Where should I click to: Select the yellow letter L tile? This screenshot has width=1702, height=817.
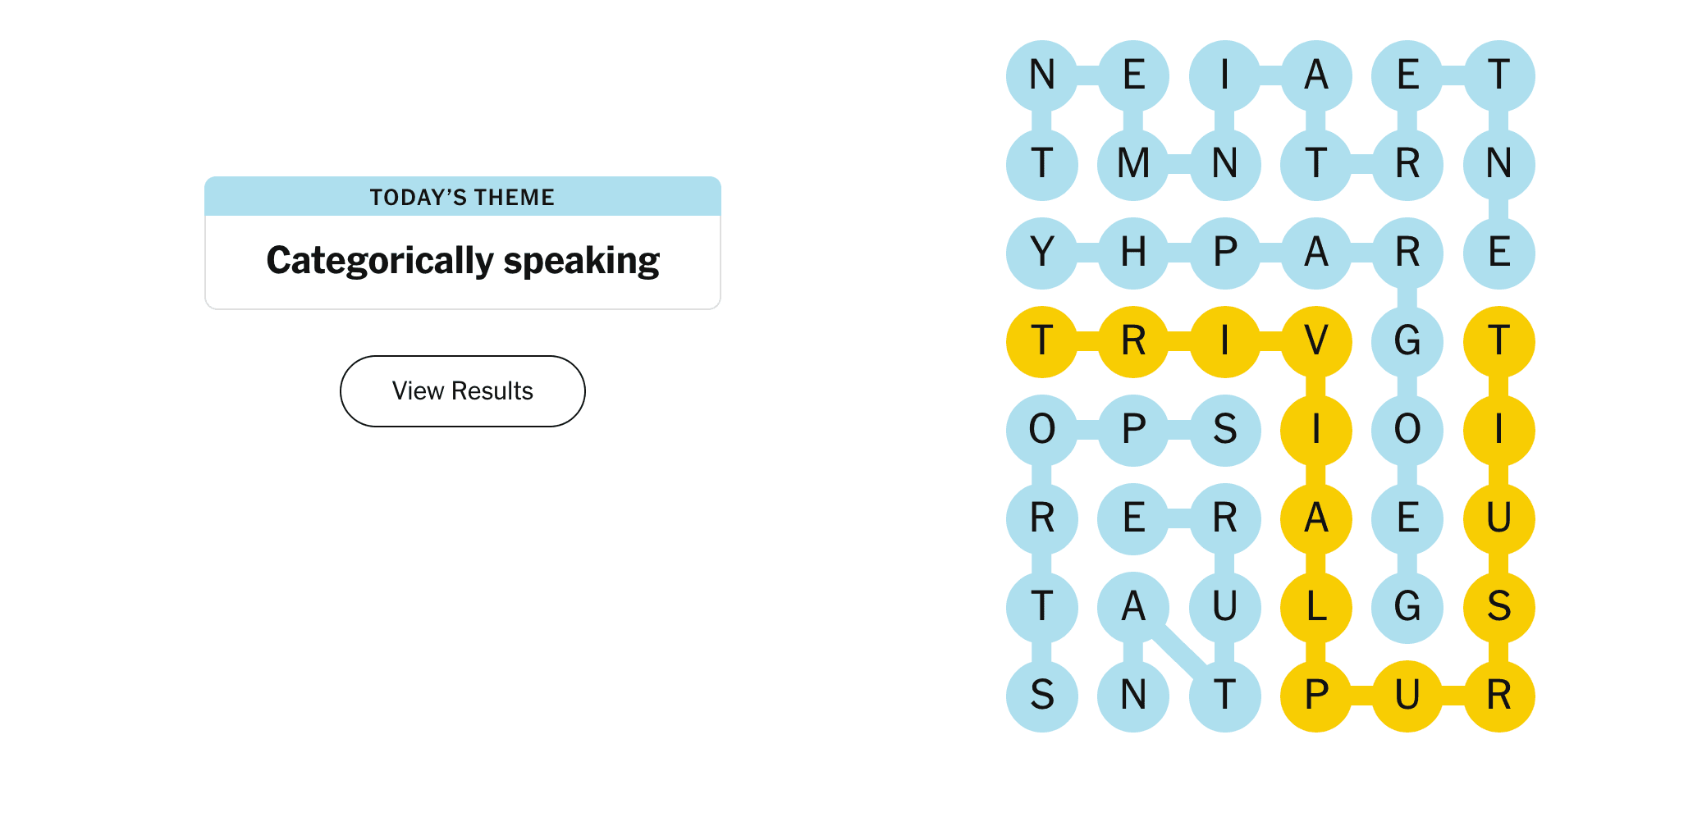[1316, 607]
